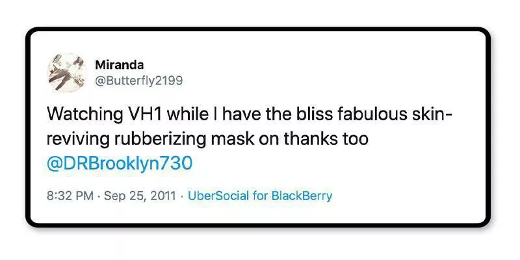Image resolution: width=520 pixels, height=260 pixels.
Task: Click the word rubberizing in the tweet
Action: (x=160, y=140)
